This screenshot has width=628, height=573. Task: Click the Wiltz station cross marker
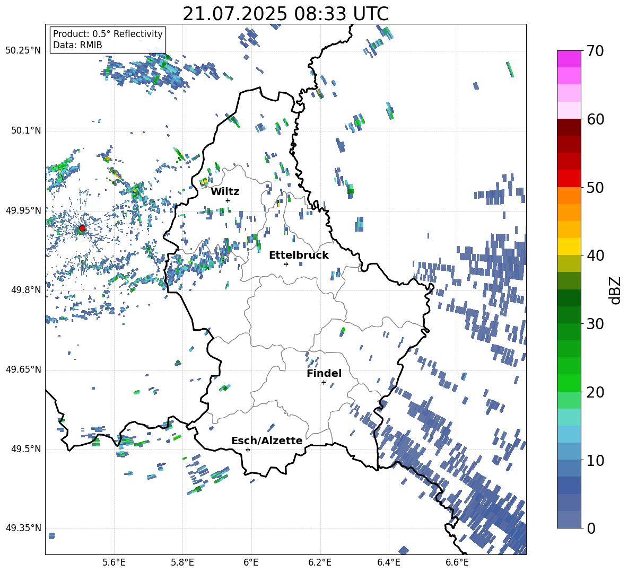tap(228, 200)
